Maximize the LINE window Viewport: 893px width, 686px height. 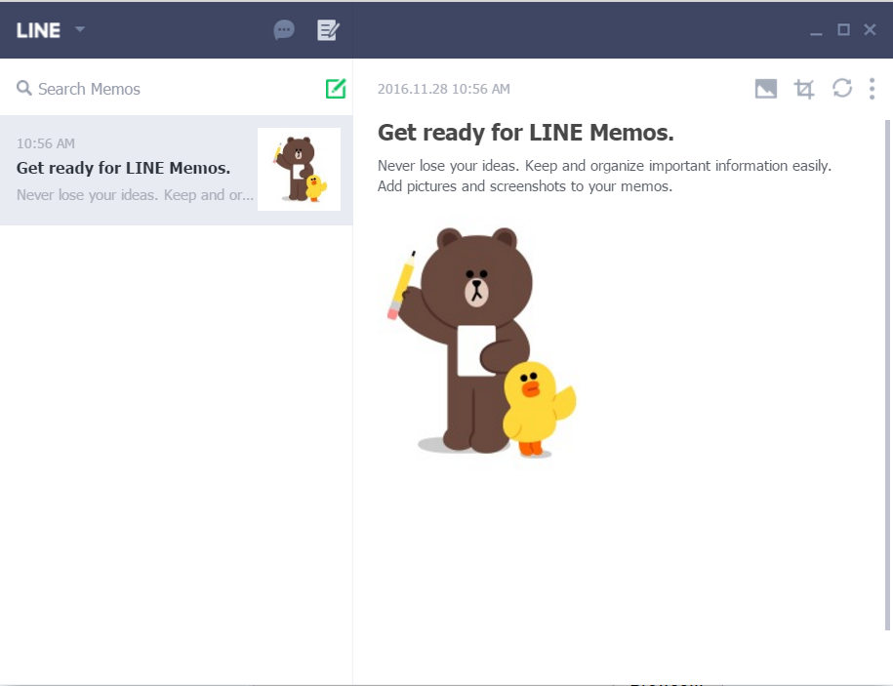point(844,30)
